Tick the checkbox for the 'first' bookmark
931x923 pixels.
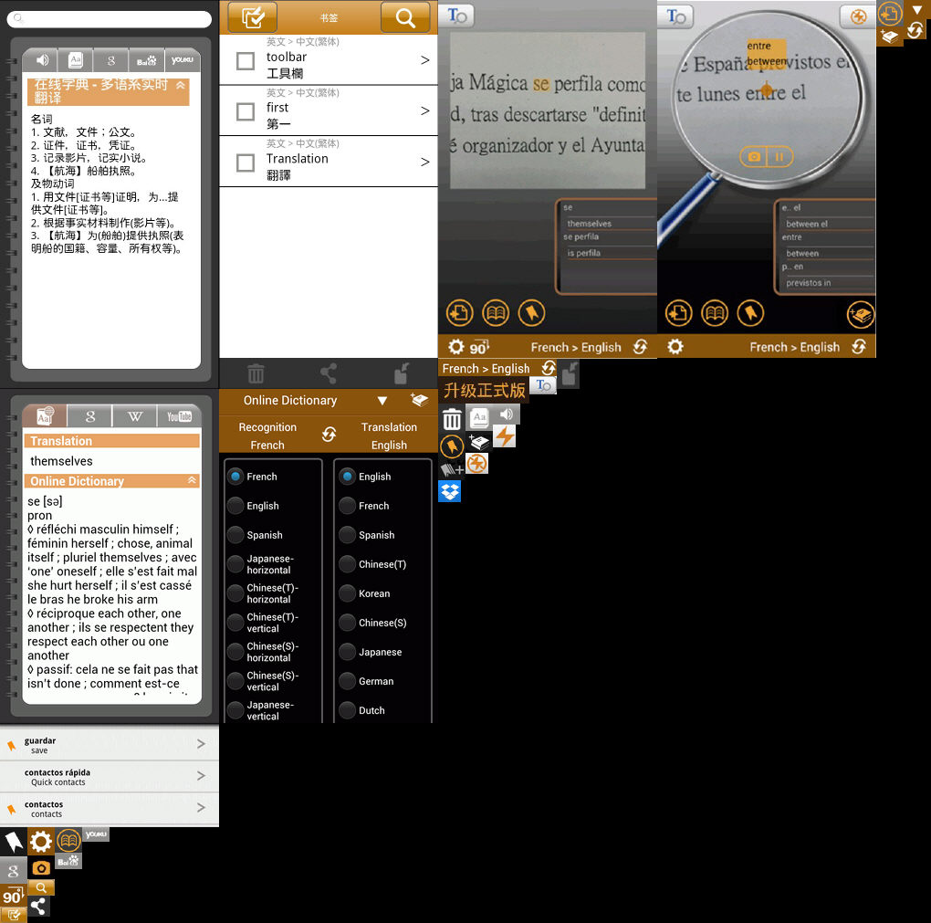[245, 111]
